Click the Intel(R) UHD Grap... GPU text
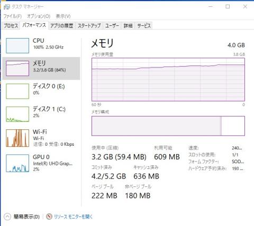This screenshot has width=254, height=226. click(52, 164)
